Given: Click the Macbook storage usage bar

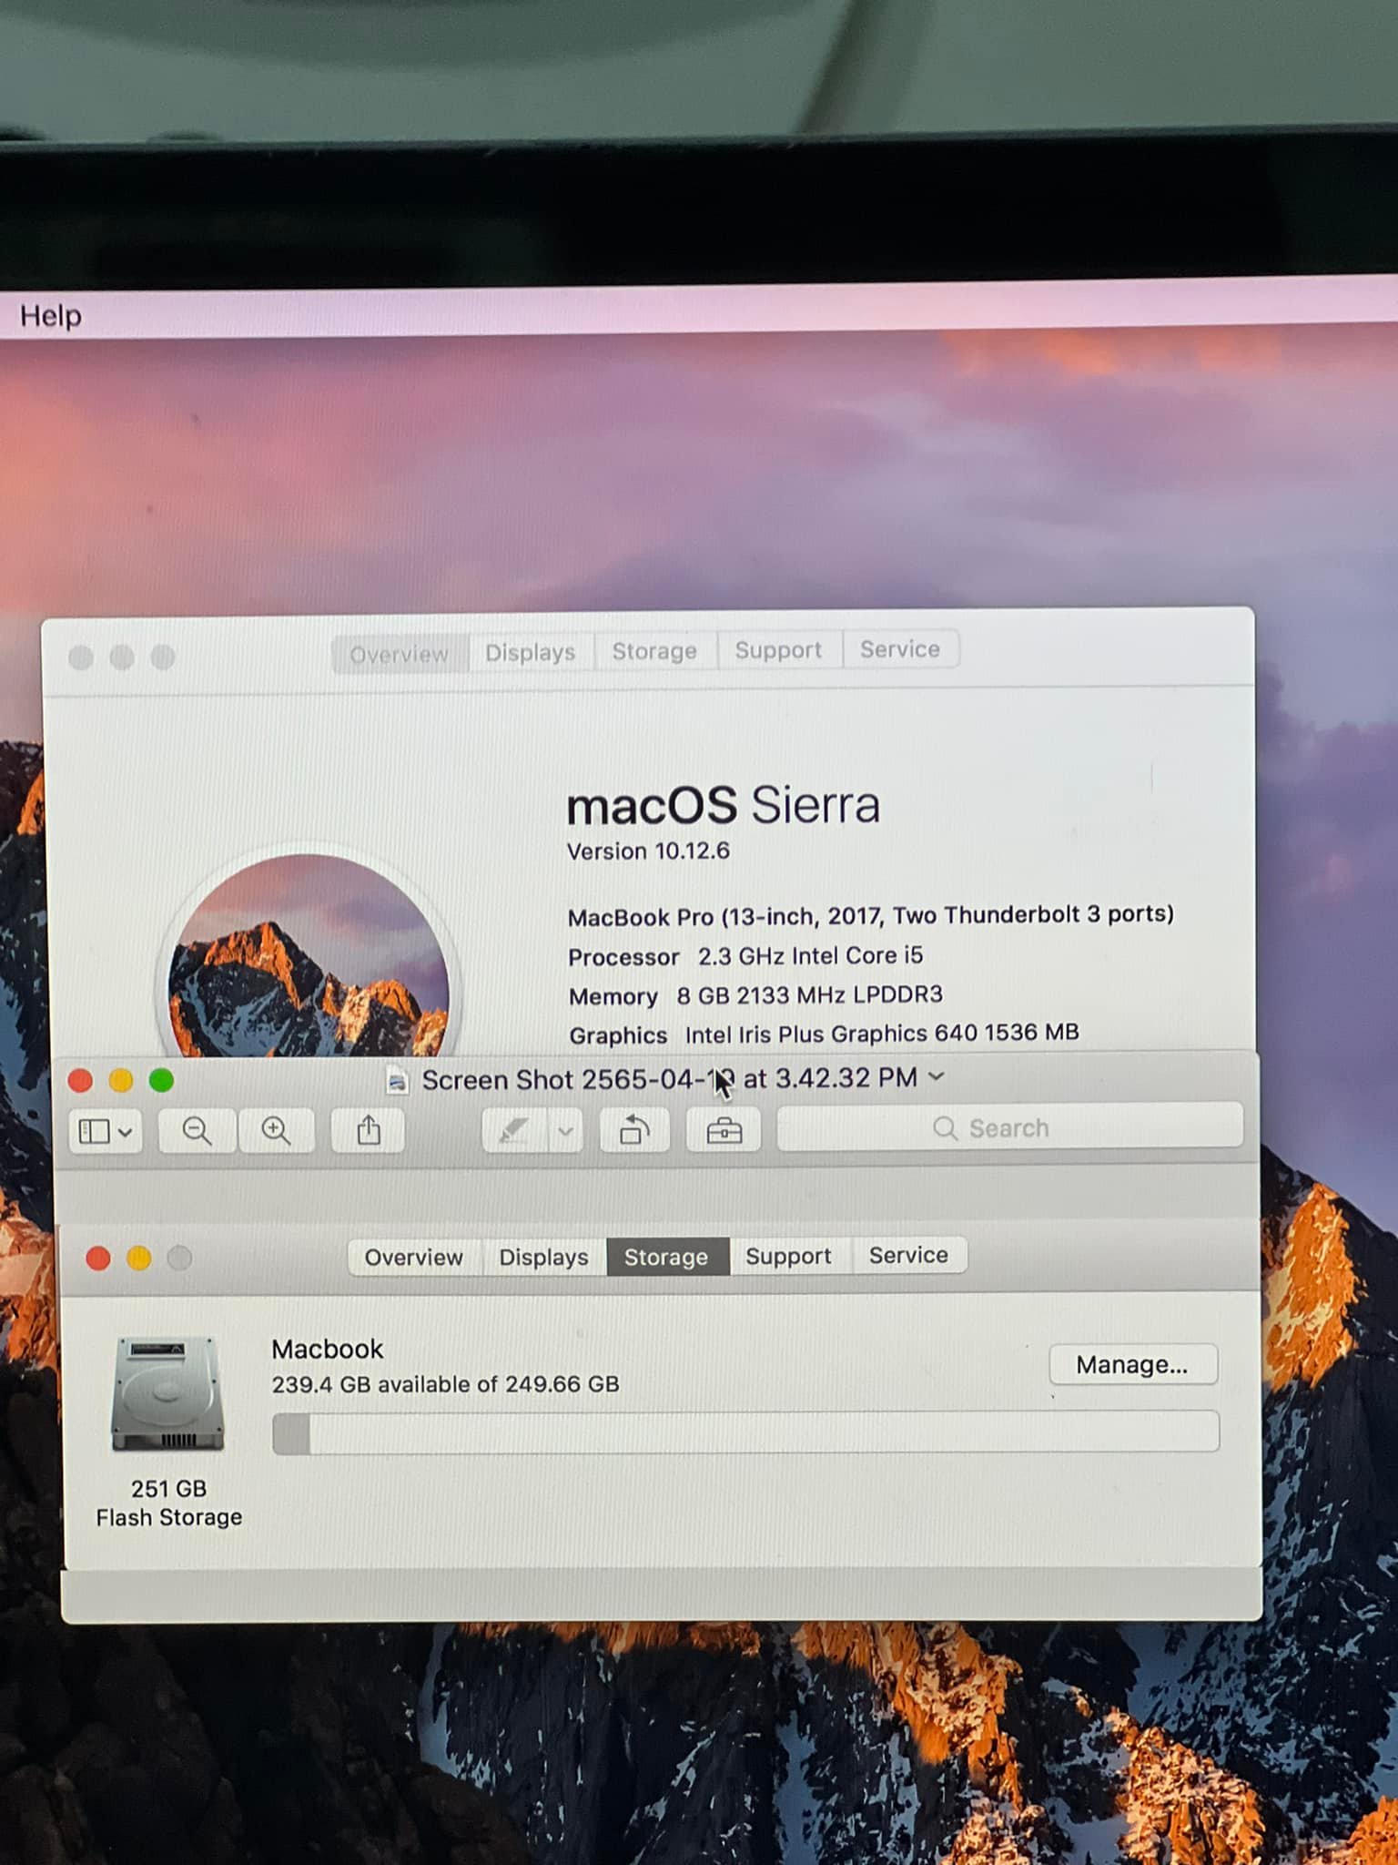Looking at the screenshot, I should tap(745, 1432).
